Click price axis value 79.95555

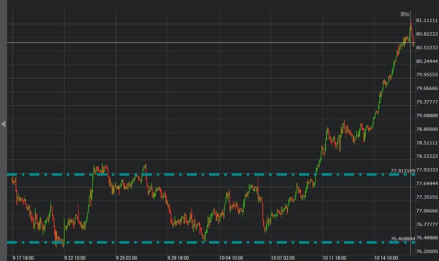pyautogui.click(x=427, y=75)
